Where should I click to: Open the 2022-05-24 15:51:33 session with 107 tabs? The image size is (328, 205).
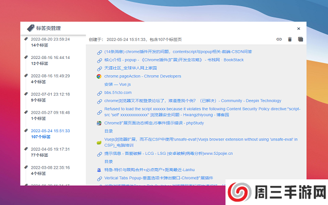point(50,131)
